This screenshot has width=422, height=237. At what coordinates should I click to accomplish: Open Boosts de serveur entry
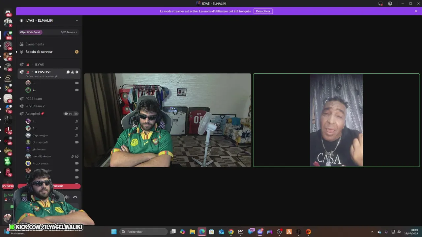click(49, 52)
